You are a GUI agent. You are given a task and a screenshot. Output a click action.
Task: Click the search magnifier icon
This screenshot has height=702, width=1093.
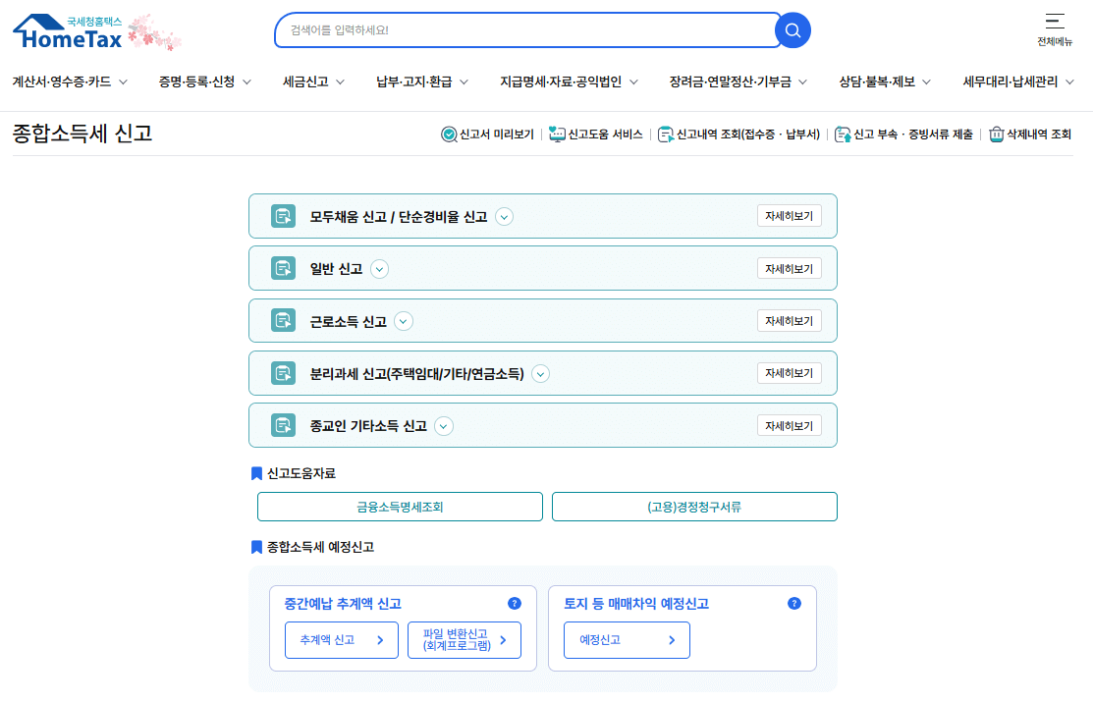click(792, 29)
